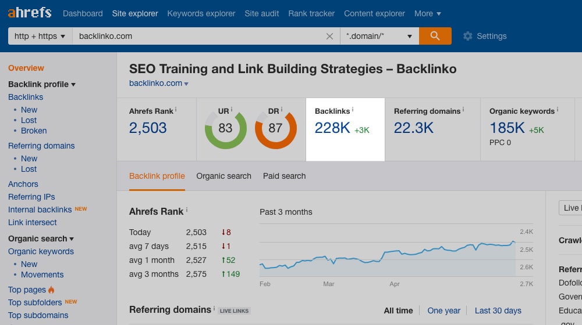The image size is (582, 325).
Task: Open the Top subfolders sidebar link
Action: tap(35, 302)
